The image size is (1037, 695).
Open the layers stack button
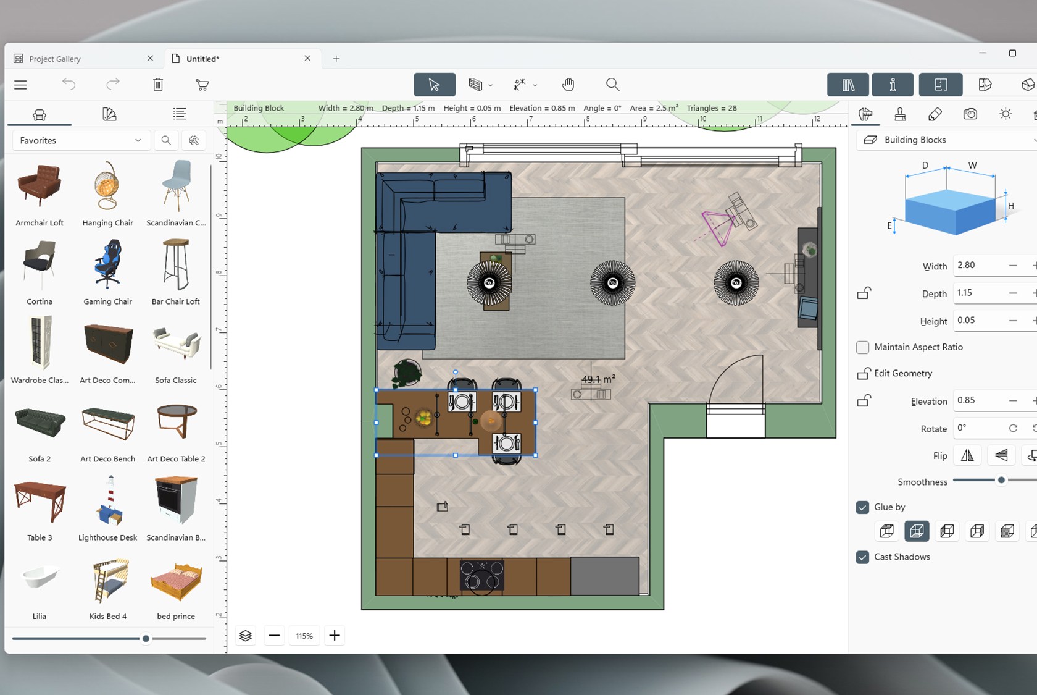(x=246, y=636)
